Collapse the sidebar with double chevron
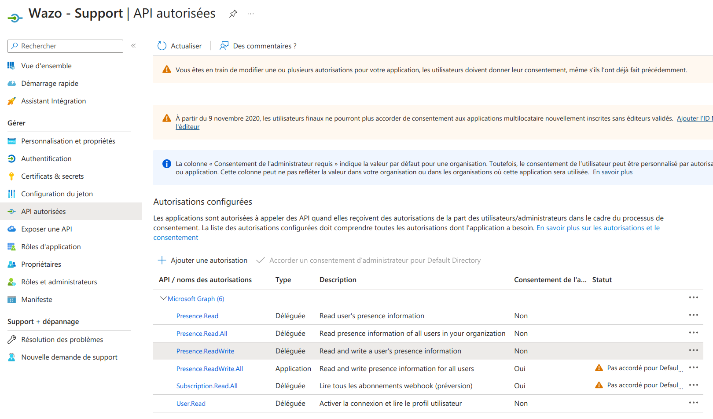This screenshot has width=713, height=419. coord(133,46)
